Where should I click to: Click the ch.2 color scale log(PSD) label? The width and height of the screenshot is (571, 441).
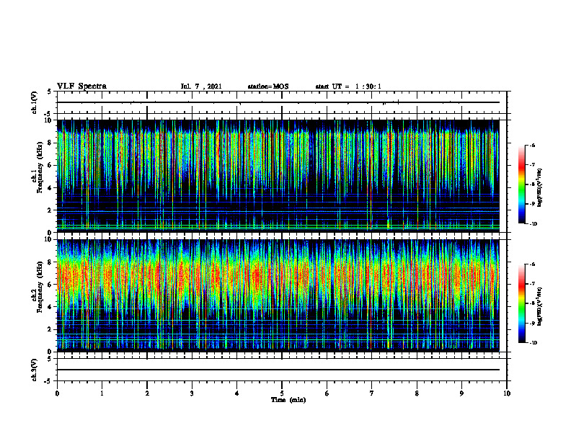[540, 306]
